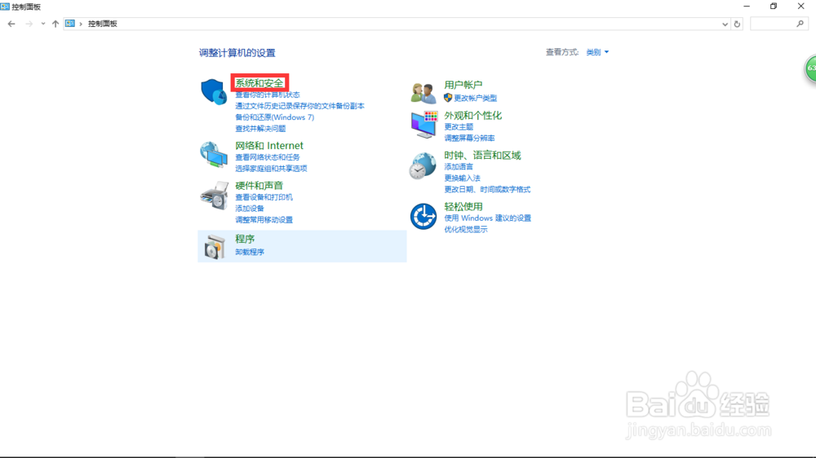Open 优化视觉显示 link
The image size is (816, 458).
click(x=466, y=230)
